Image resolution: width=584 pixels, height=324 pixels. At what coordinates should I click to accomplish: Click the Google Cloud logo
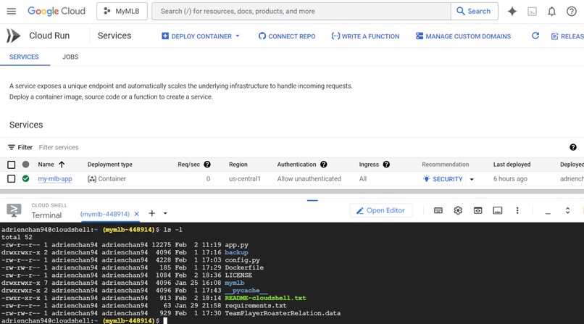[57, 11]
